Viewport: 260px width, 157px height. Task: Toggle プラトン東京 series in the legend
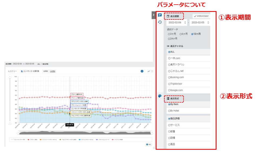32,140
